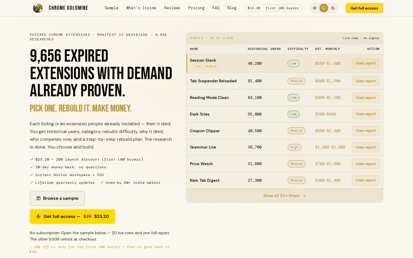View report for Price Watch

tap(366, 164)
